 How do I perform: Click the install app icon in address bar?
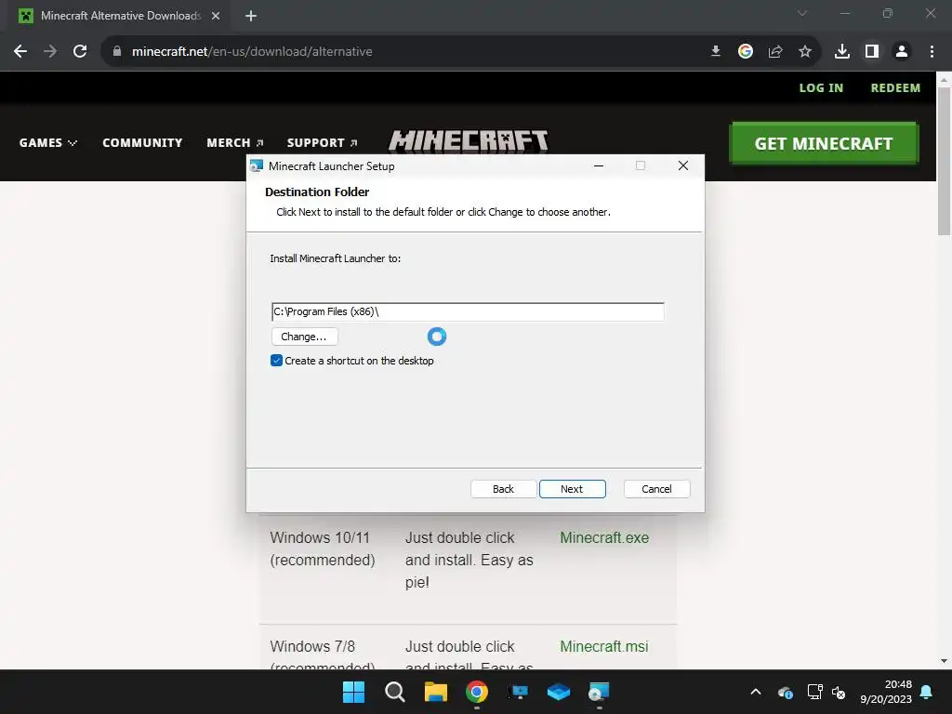(x=716, y=52)
